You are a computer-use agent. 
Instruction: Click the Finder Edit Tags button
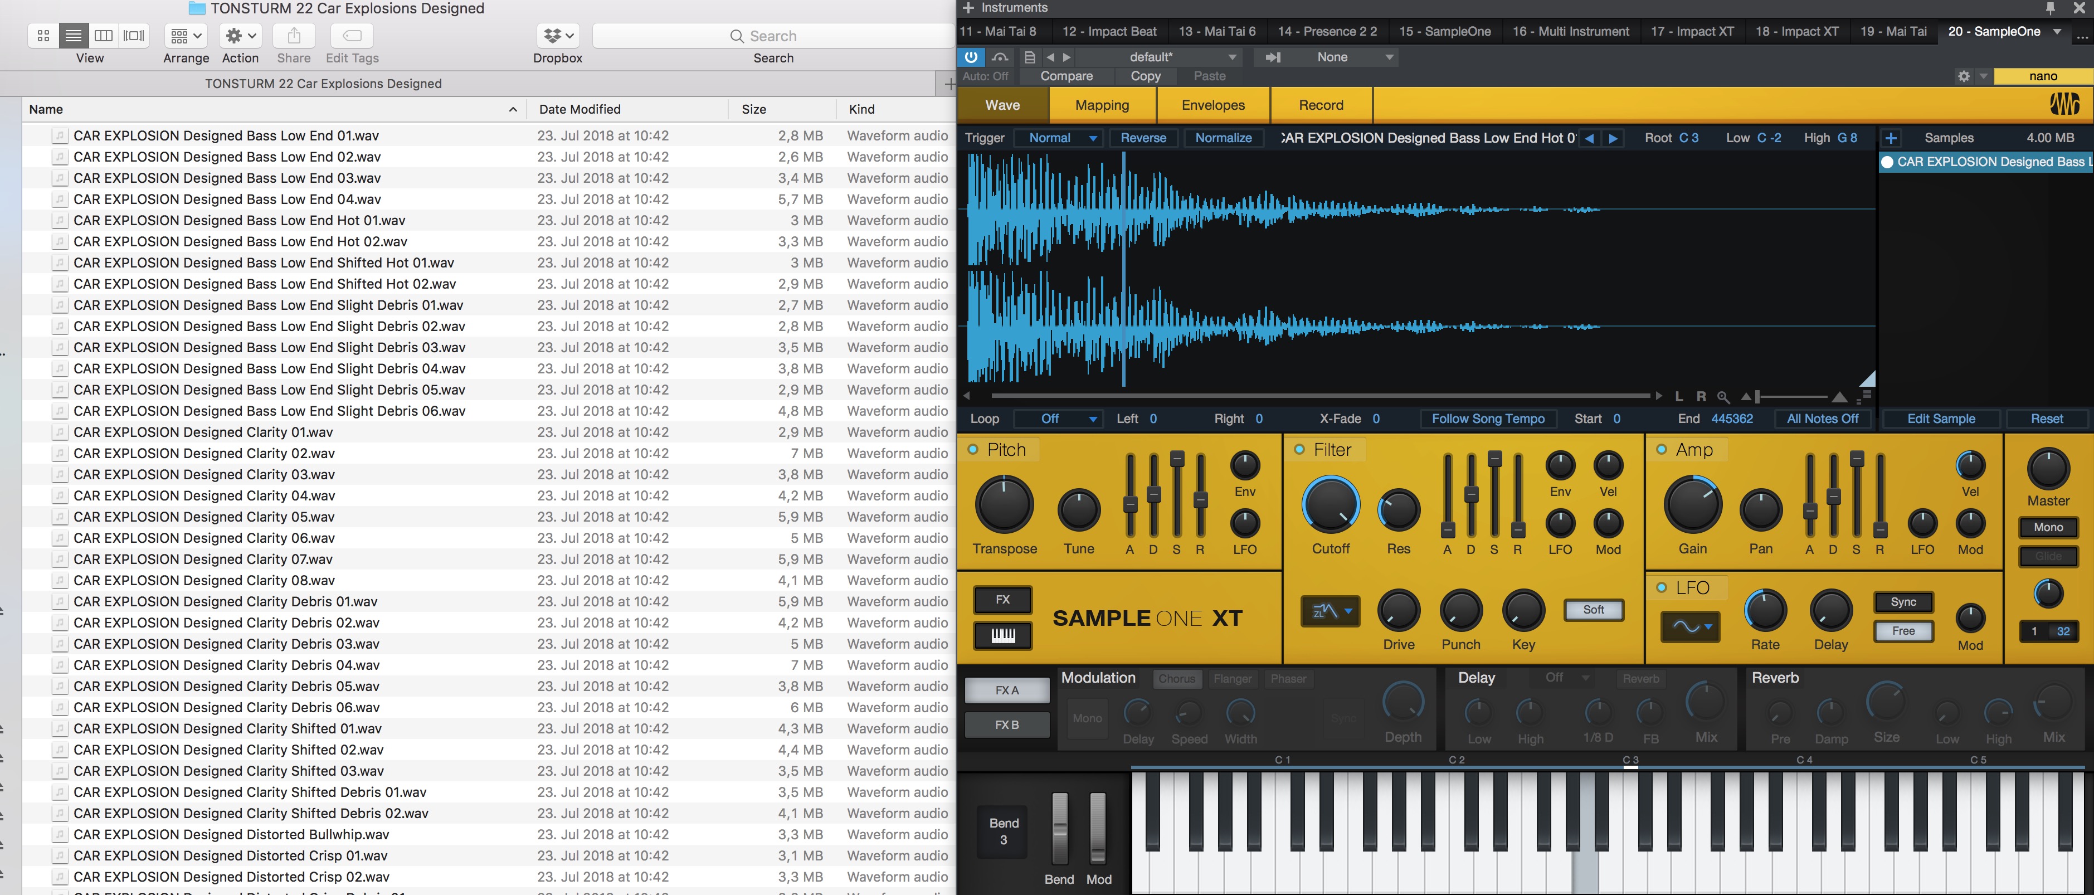tap(352, 36)
